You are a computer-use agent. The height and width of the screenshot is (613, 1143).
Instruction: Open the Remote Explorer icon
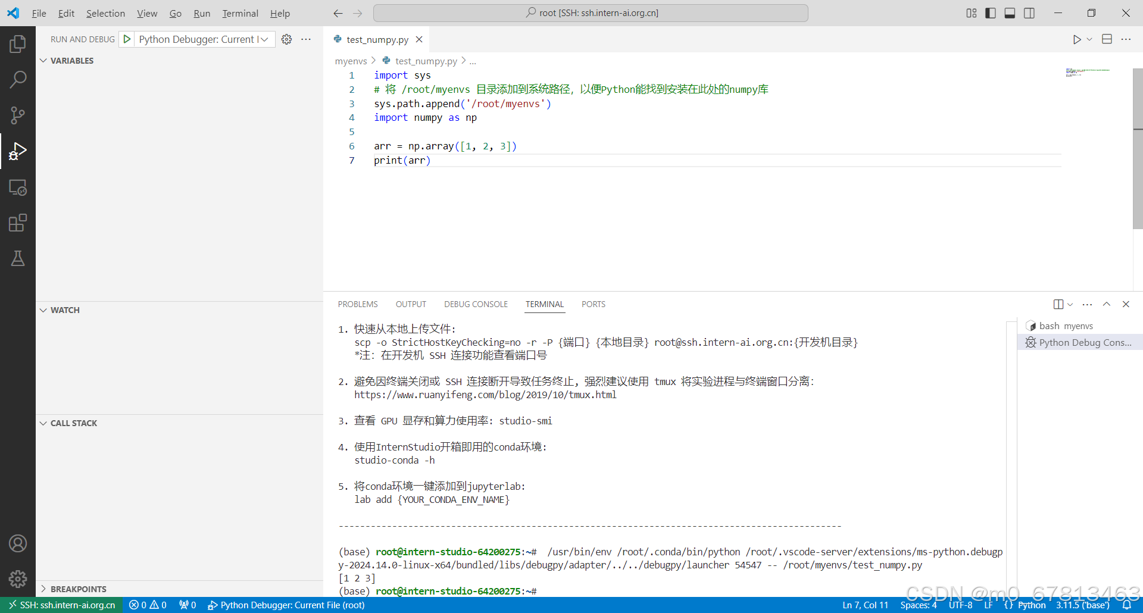18,187
